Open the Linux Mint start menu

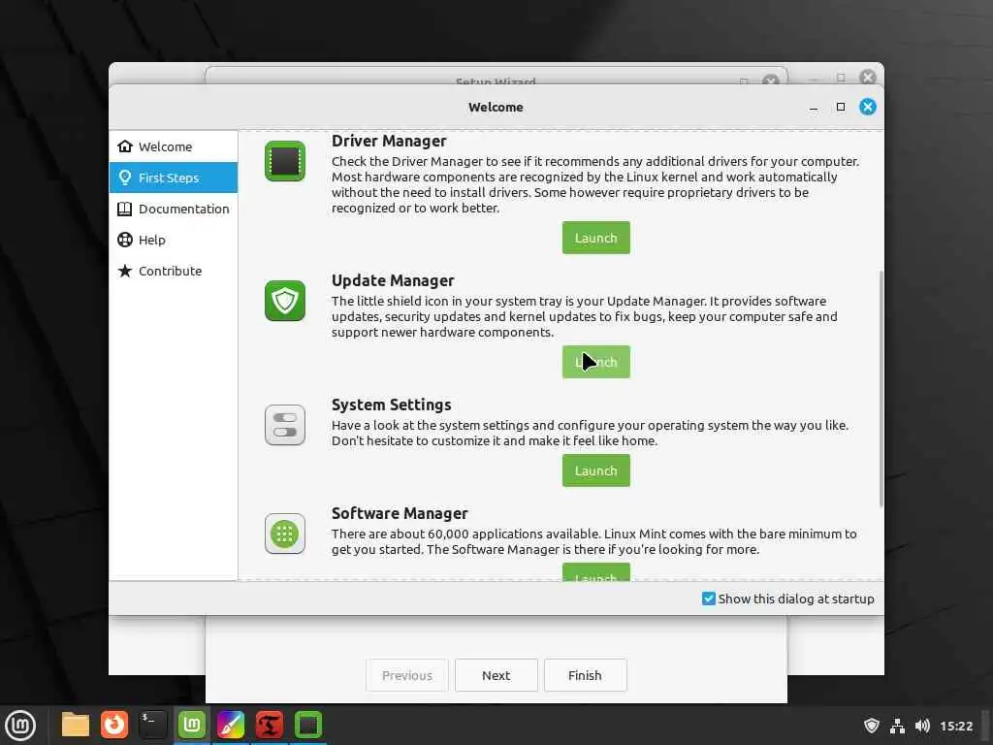click(20, 726)
